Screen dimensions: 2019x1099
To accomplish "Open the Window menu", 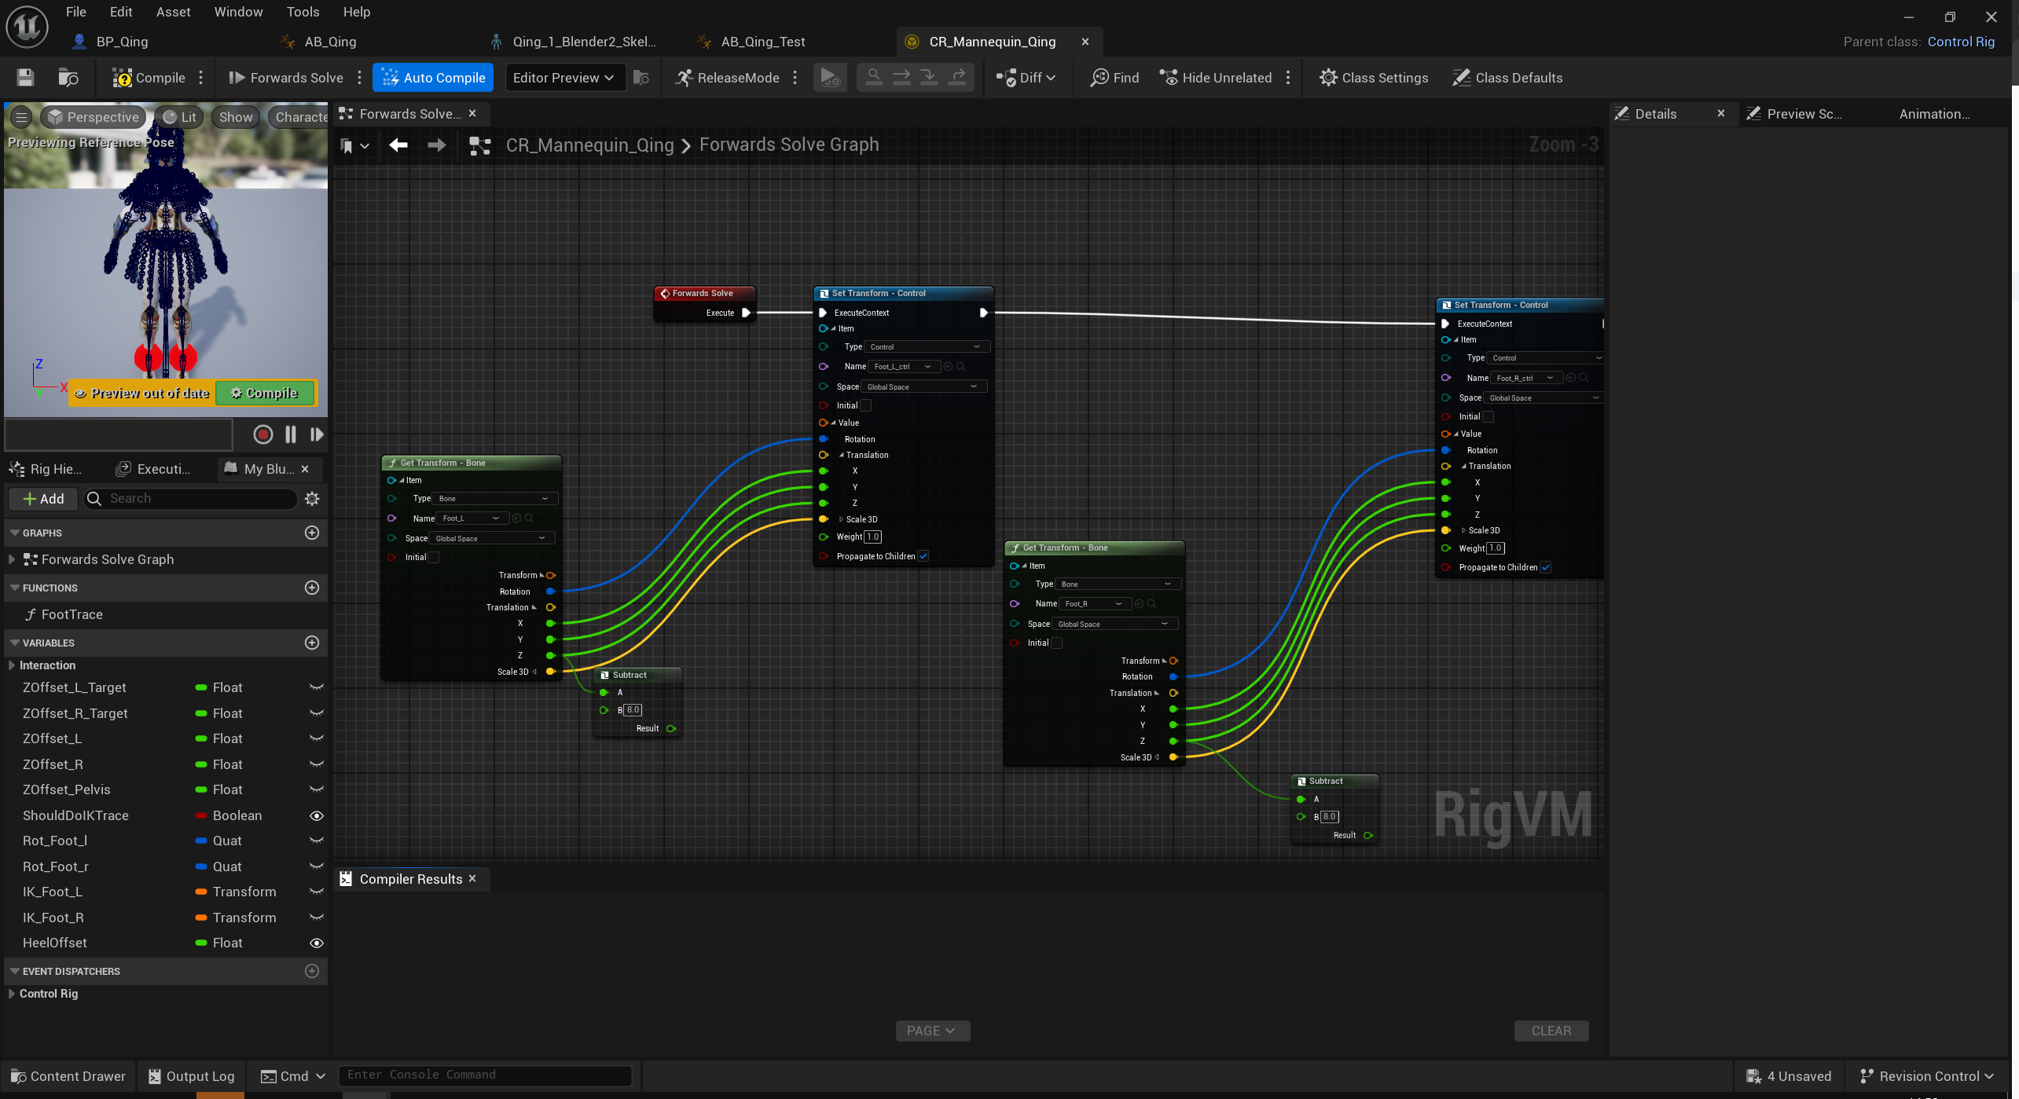I will (x=238, y=12).
